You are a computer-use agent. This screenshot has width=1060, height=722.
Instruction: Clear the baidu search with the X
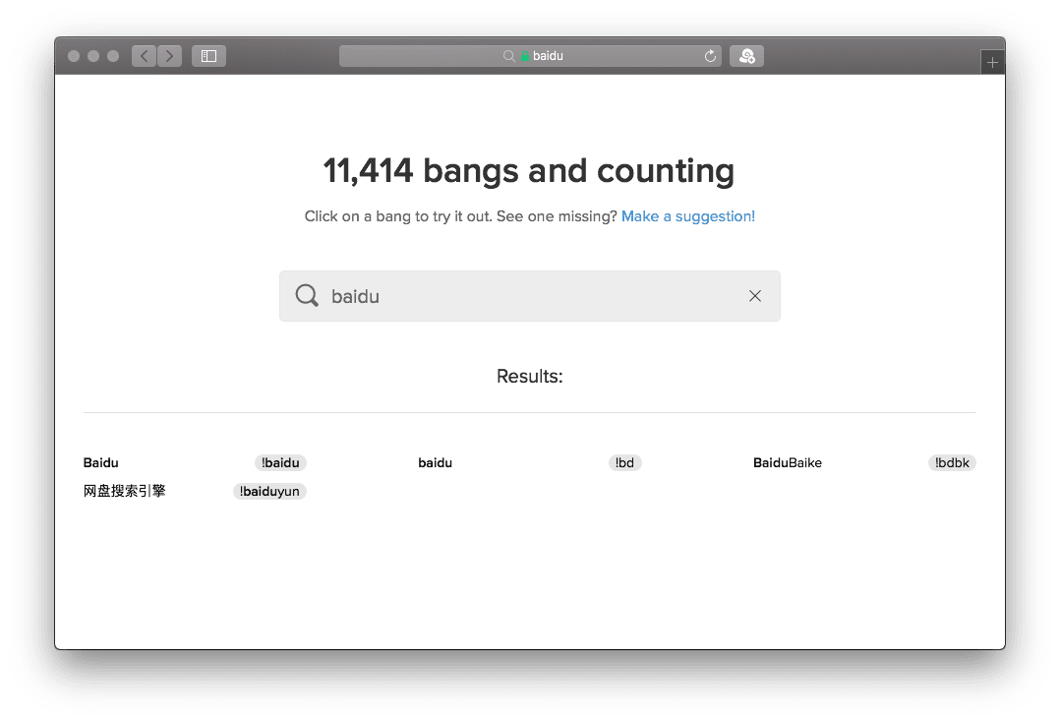click(x=755, y=296)
